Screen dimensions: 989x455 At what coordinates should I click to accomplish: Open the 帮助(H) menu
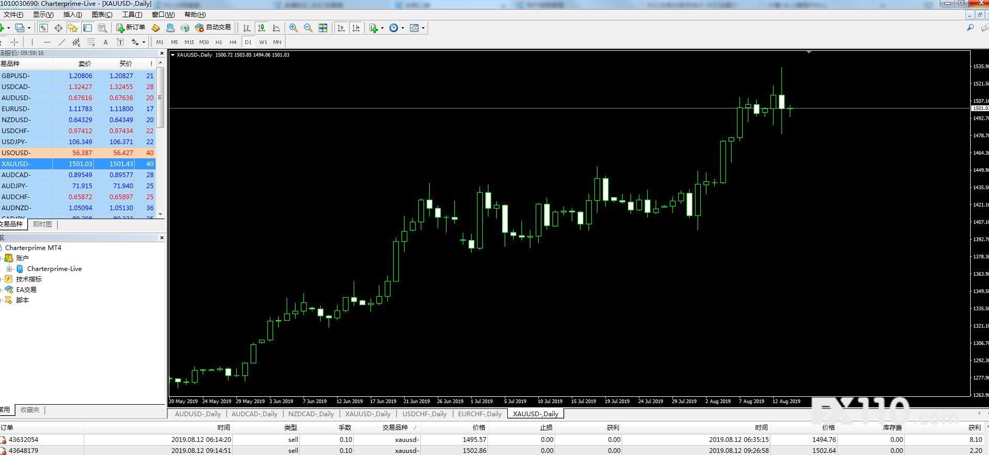point(195,15)
